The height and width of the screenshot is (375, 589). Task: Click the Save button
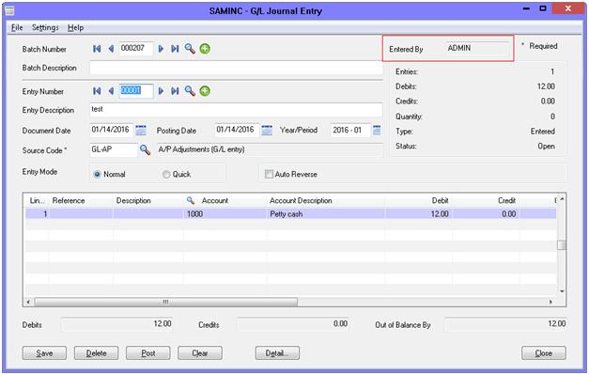(44, 353)
